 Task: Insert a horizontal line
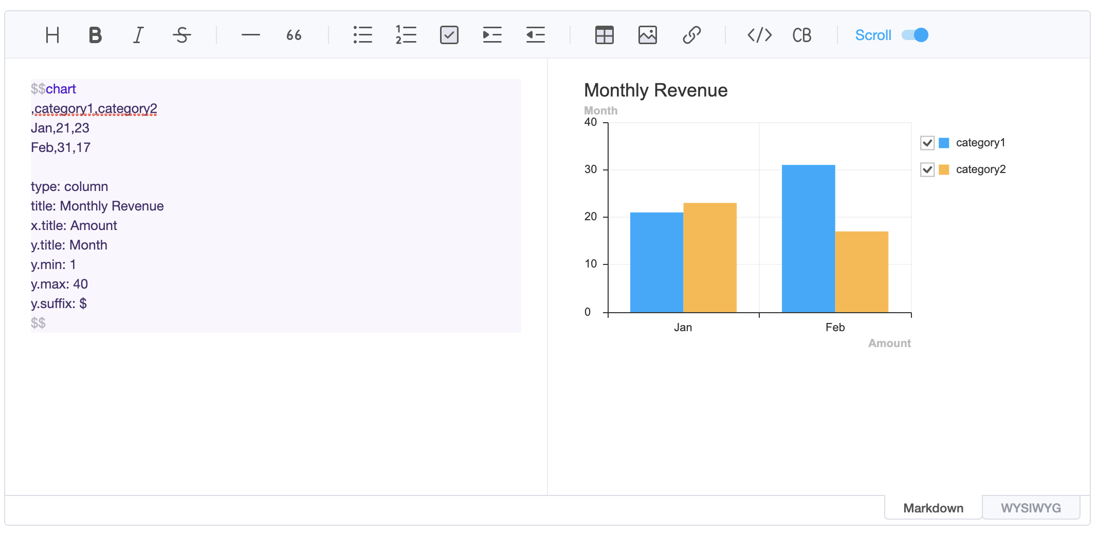tap(250, 35)
